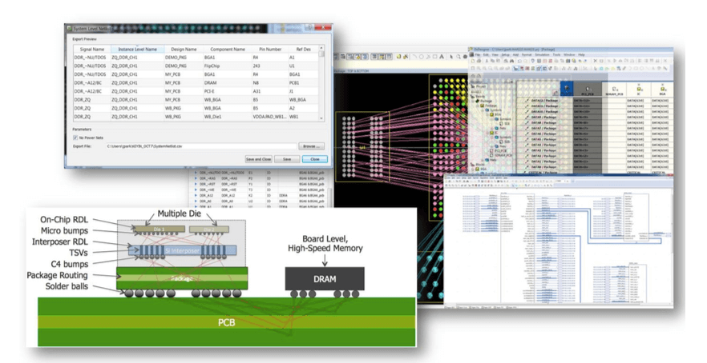Click the SDRAM_PCB column header icon

pos(615,90)
